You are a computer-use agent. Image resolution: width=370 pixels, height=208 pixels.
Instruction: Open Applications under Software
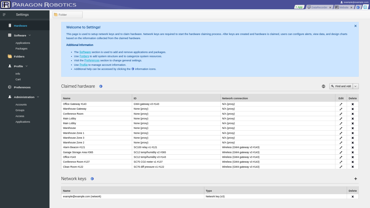point(23,43)
